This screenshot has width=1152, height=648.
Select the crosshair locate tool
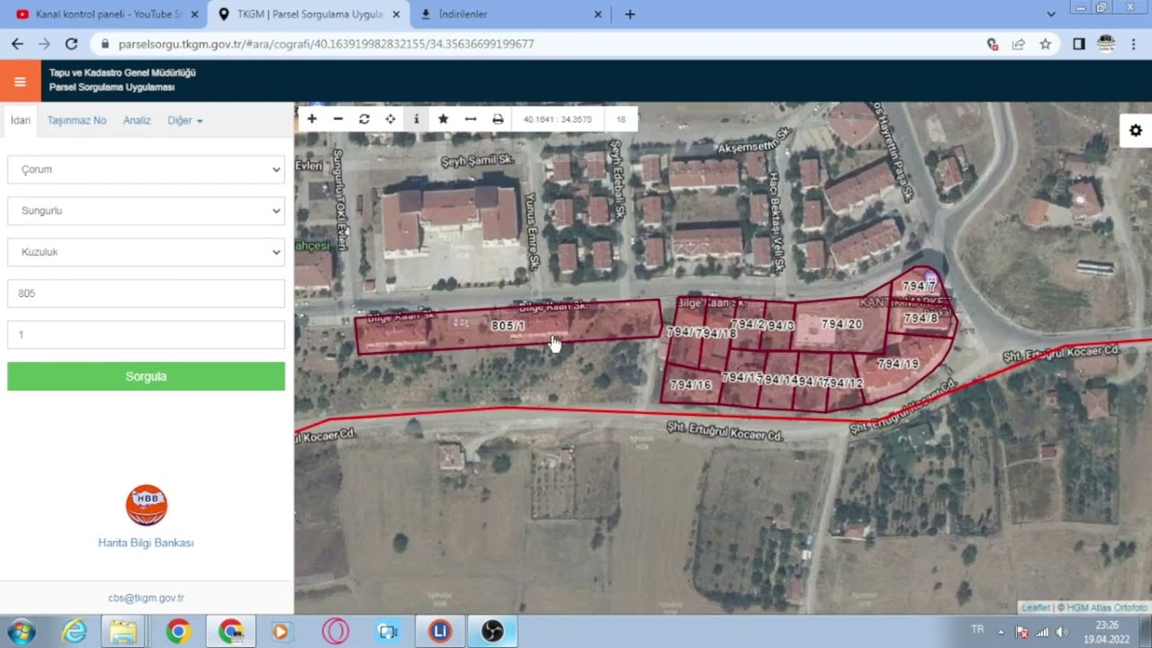(391, 119)
